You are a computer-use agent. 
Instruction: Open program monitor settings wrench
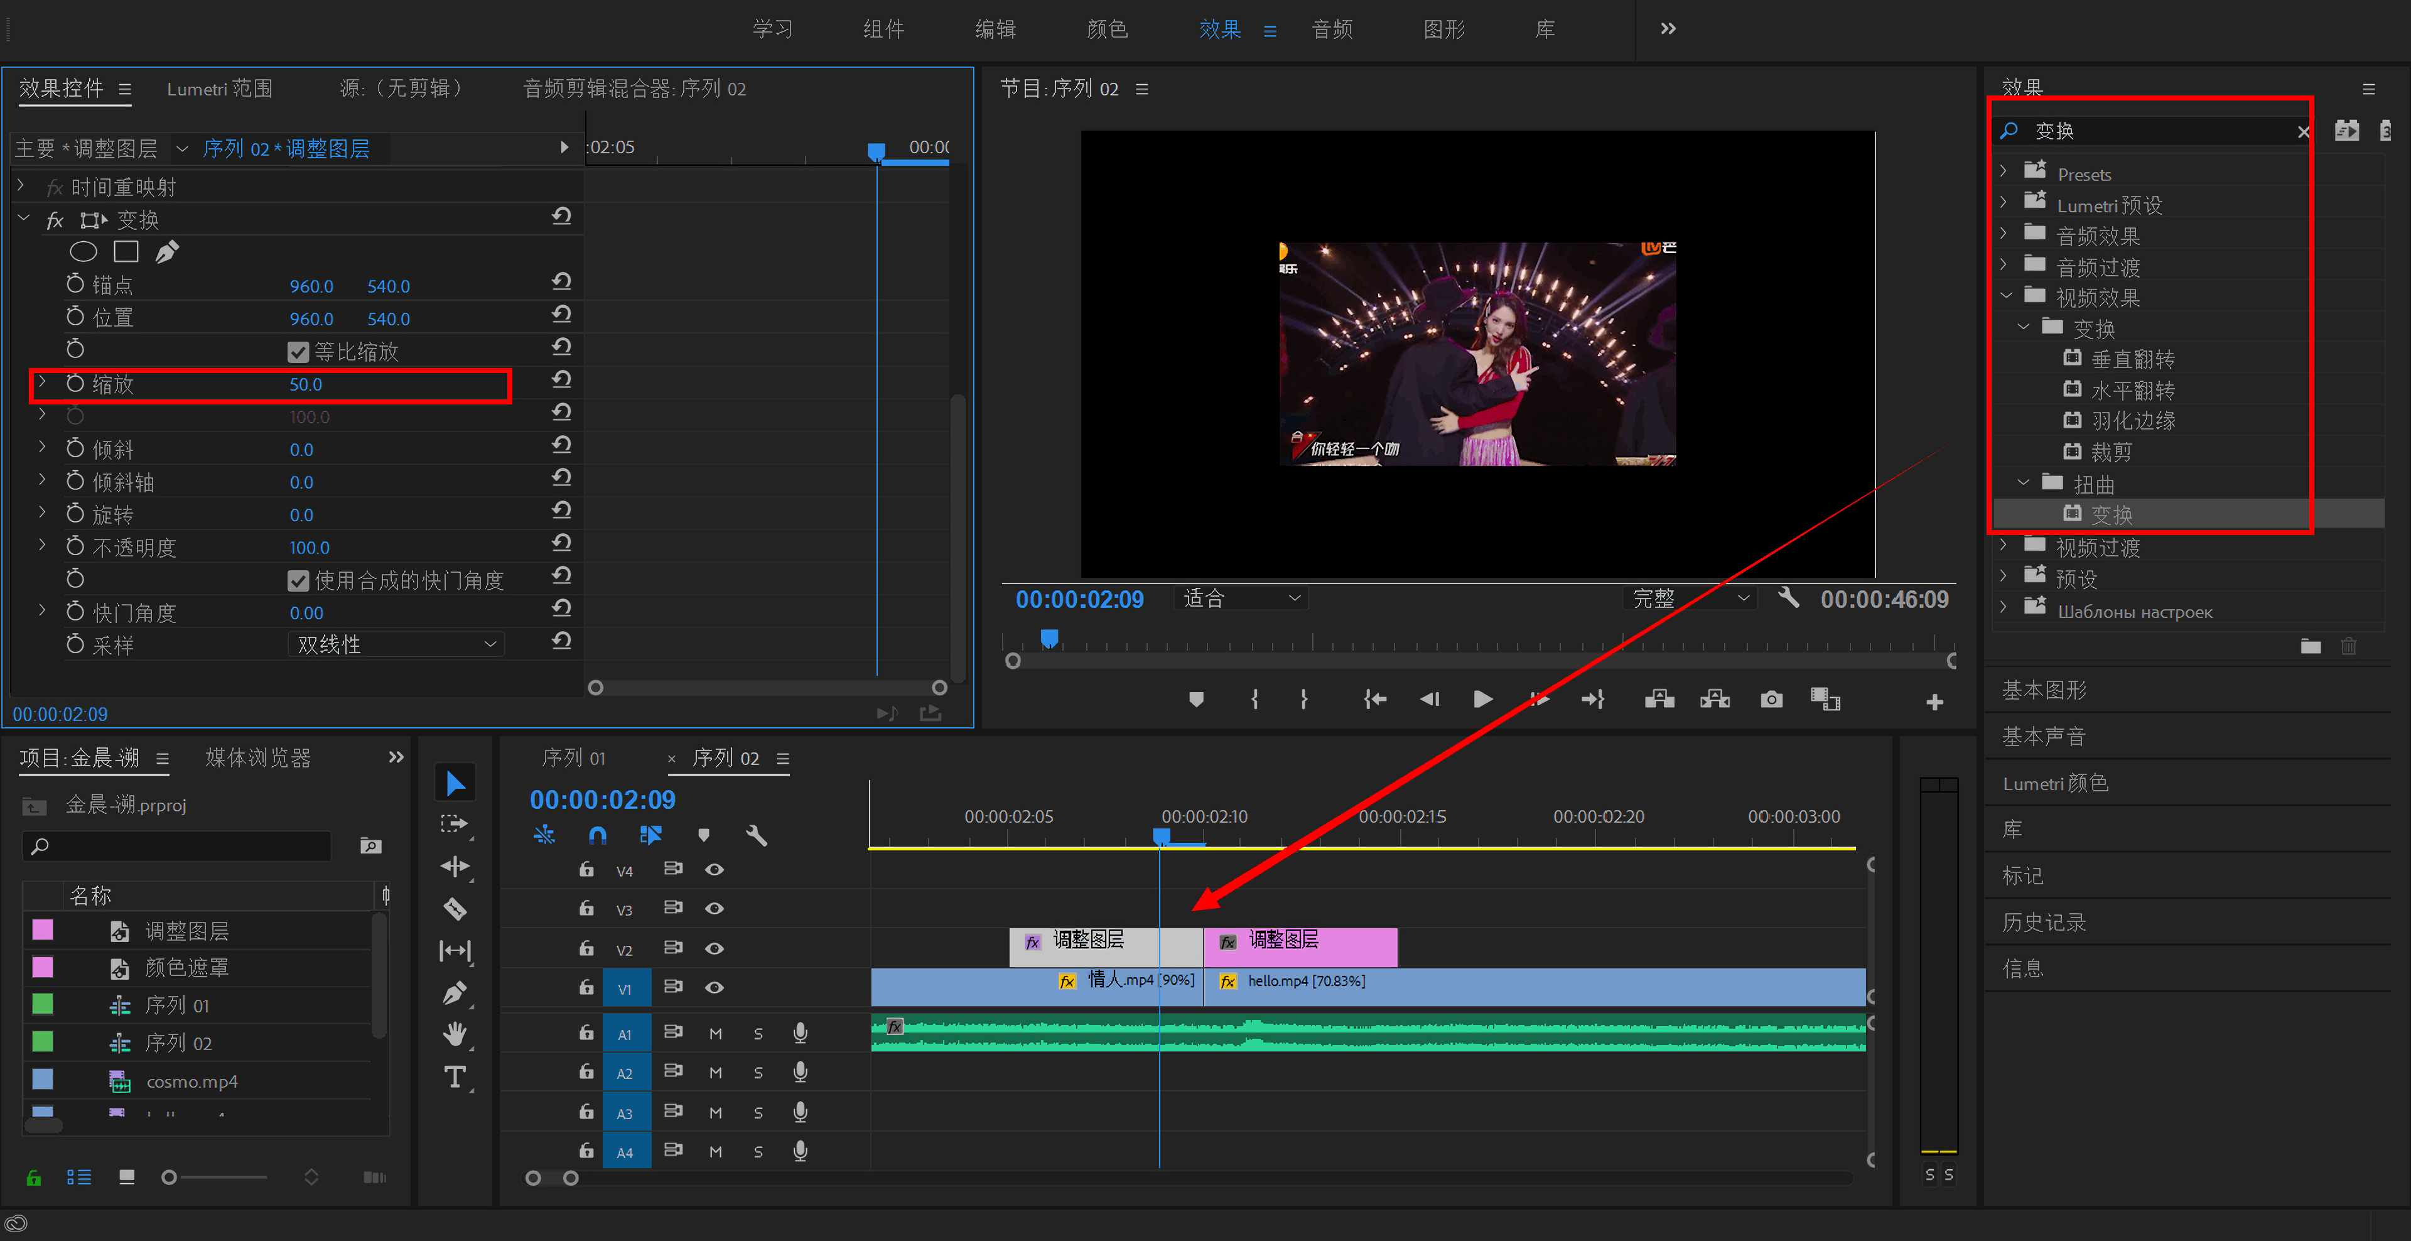(x=1789, y=597)
